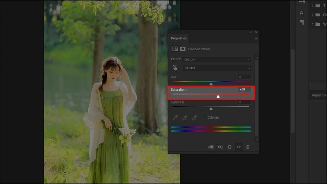The image size is (327, 184).
Task: Enable the Colorize checkbox
Action: pyautogui.click(x=204, y=117)
